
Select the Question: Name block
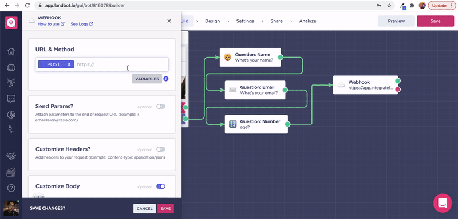(250, 57)
